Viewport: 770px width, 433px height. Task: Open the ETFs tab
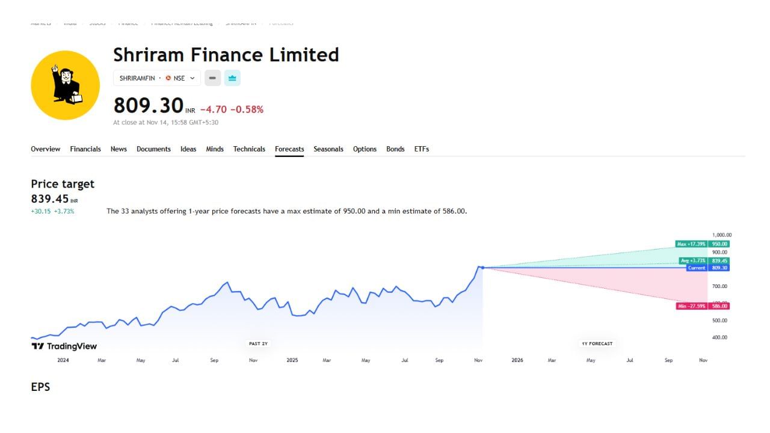click(422, 149)
